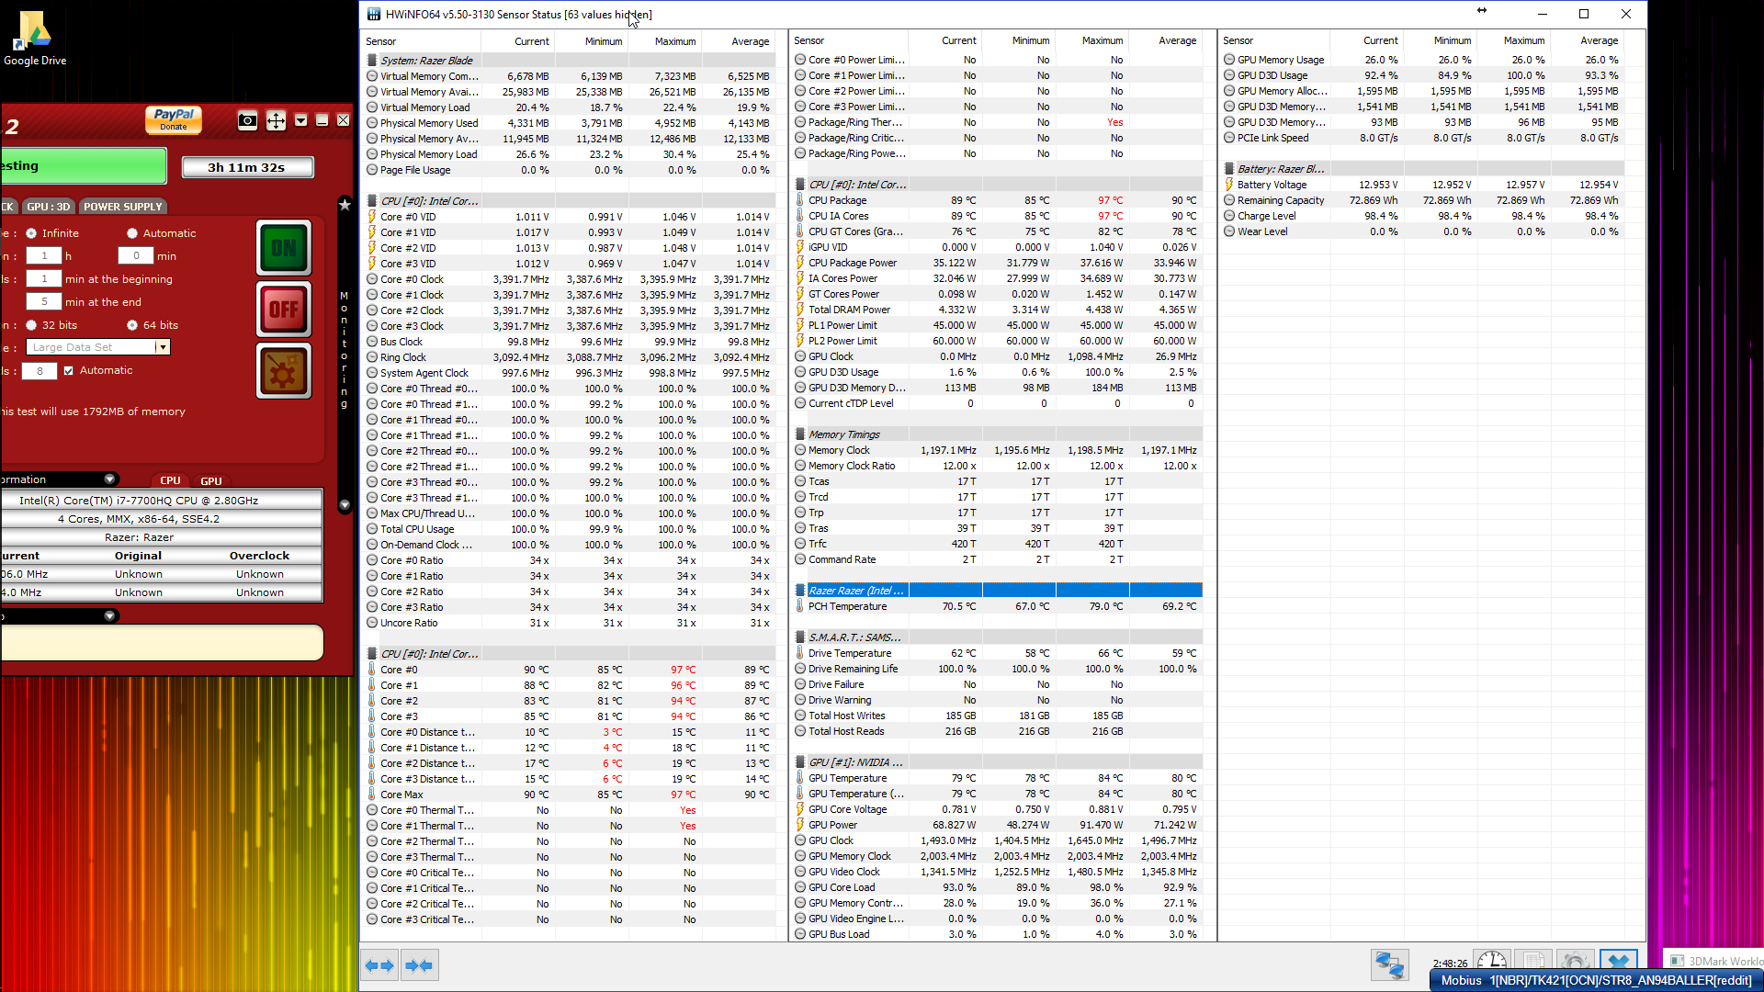Click the collapse-columns arrows icon in HWiNFO toolbar

419,965
